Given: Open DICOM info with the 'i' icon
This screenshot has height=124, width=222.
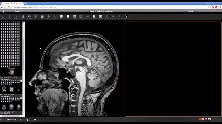Looking at the screenshot, I should point(16,17).
